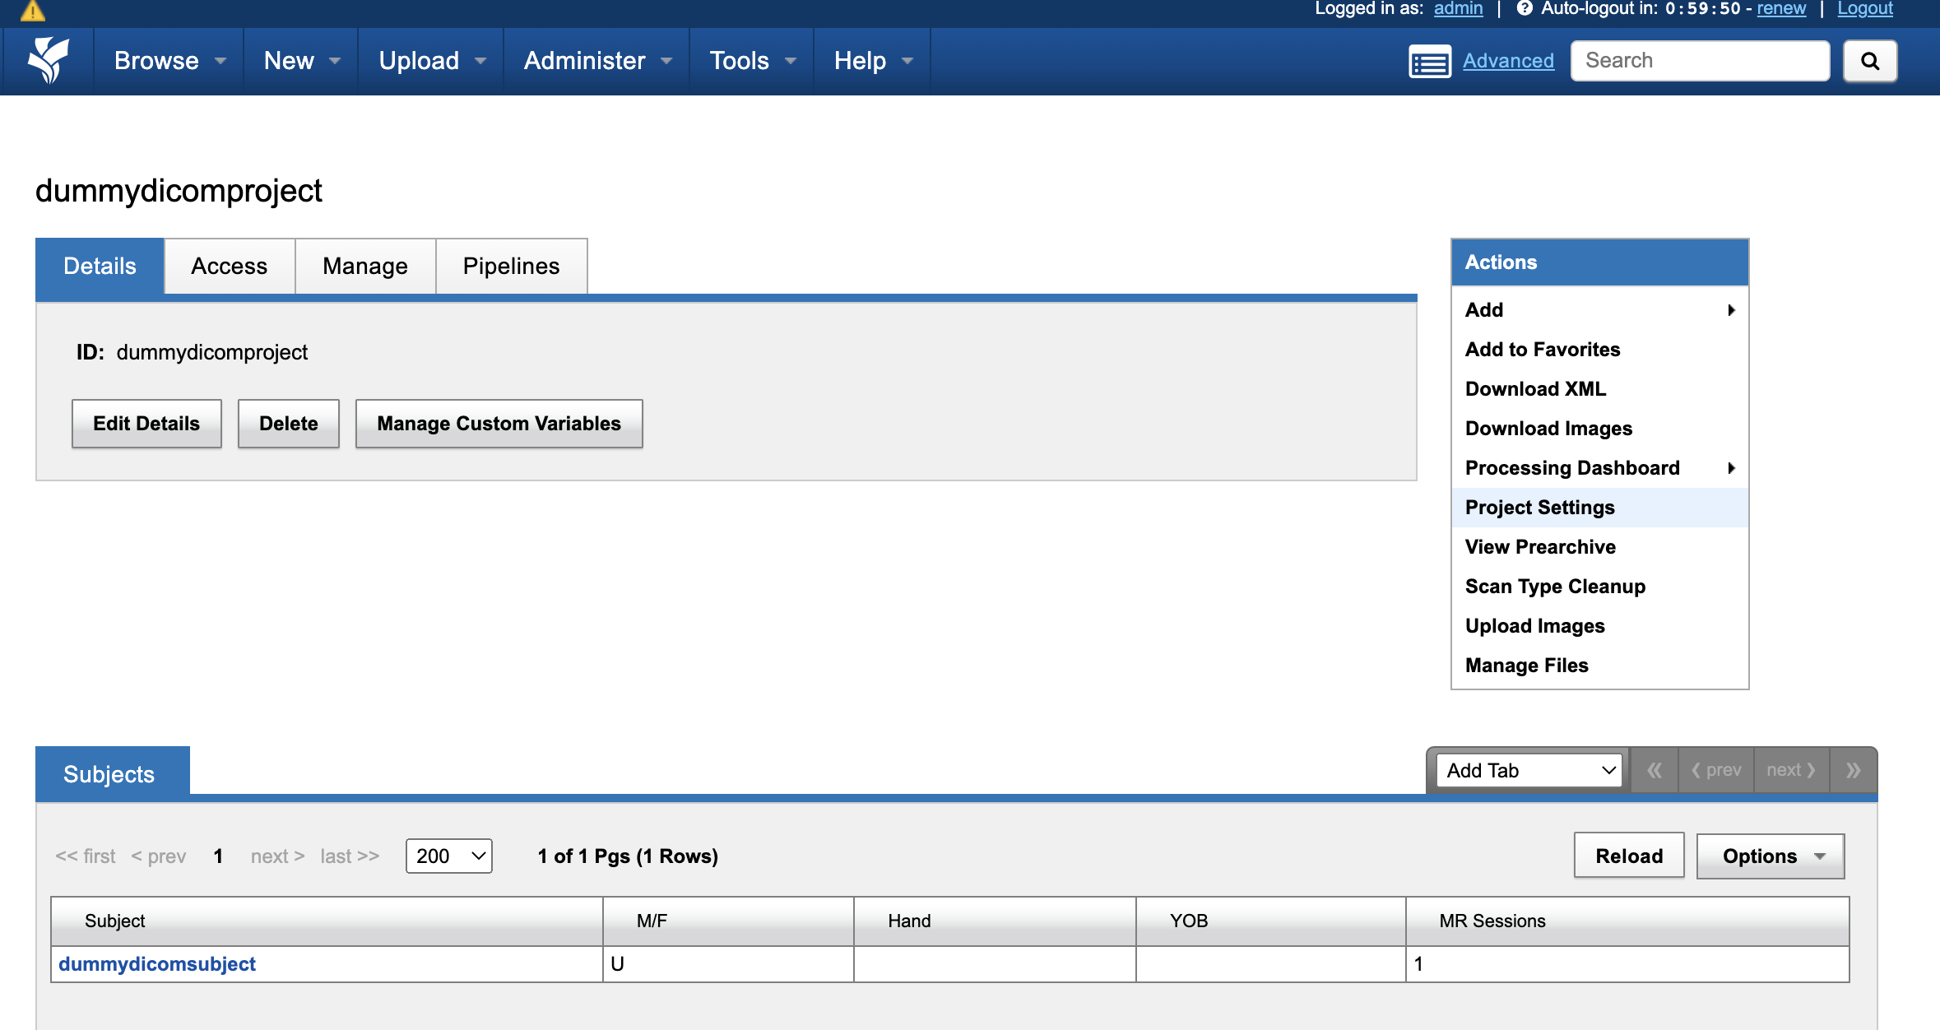Sort by M/F column header

[x=729, y=921]
